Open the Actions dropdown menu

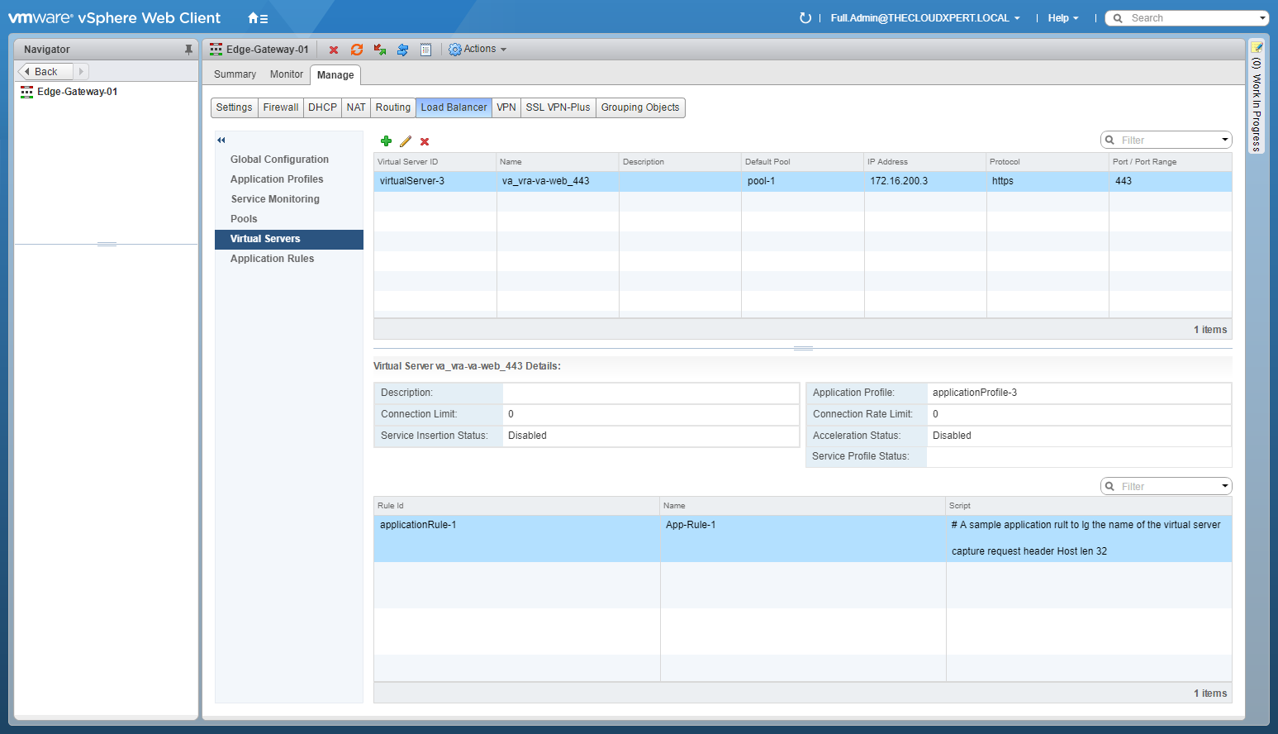(x=477, y=50)
